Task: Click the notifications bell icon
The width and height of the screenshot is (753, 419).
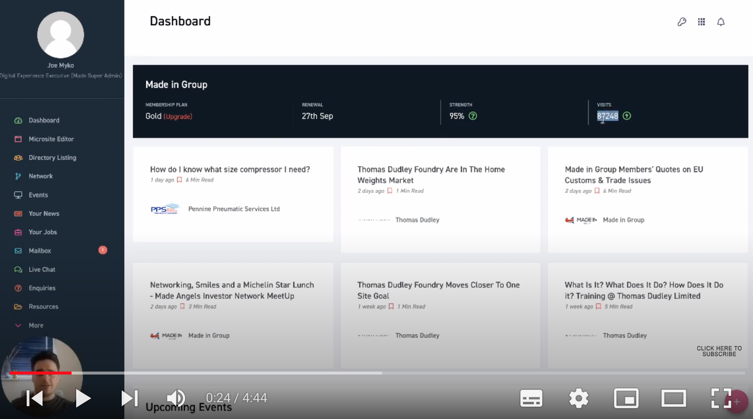Action: pos(721,22)
